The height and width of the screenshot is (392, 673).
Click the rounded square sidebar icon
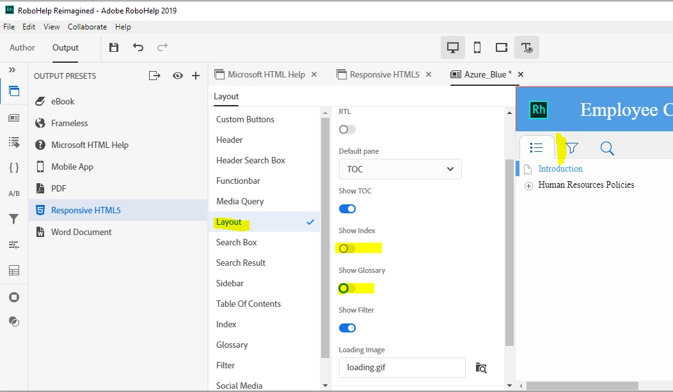click(13, 297)
